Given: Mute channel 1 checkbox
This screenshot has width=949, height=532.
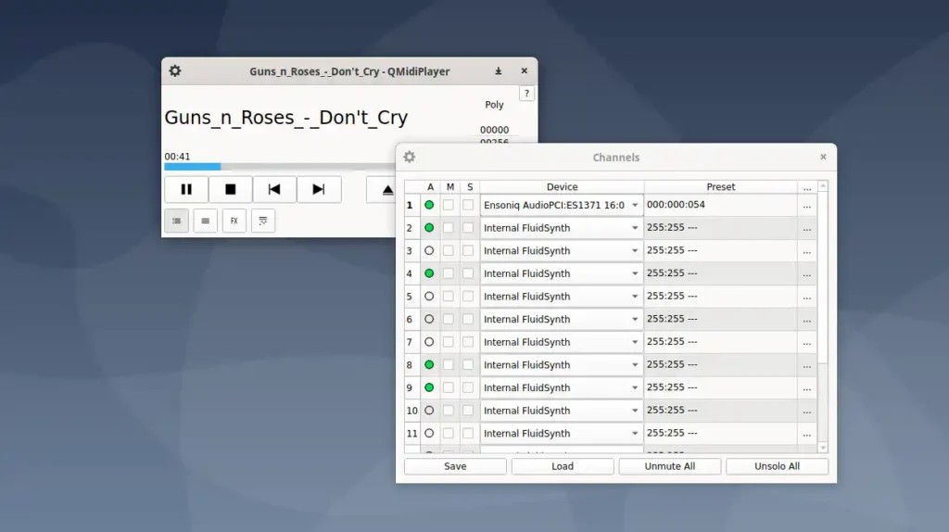Looking at the screenshot, I should pyautogui.click(x=449, y=205).
